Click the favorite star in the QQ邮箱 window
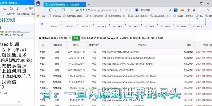This screenshot has width=212, height=106. (x=26, y=8)
